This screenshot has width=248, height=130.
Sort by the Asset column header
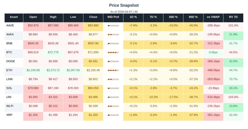point(14,17)
